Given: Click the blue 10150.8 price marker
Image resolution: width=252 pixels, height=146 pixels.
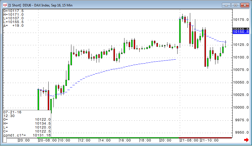Looking at the screenshot, I should [x=241, y=32].
